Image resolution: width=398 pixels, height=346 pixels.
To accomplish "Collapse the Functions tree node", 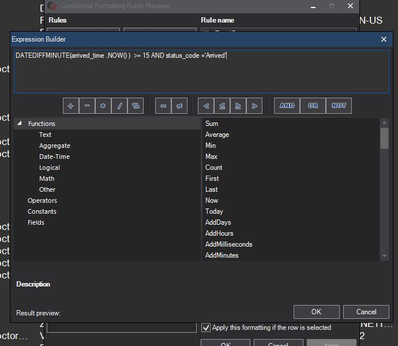I will click(20, 124).
